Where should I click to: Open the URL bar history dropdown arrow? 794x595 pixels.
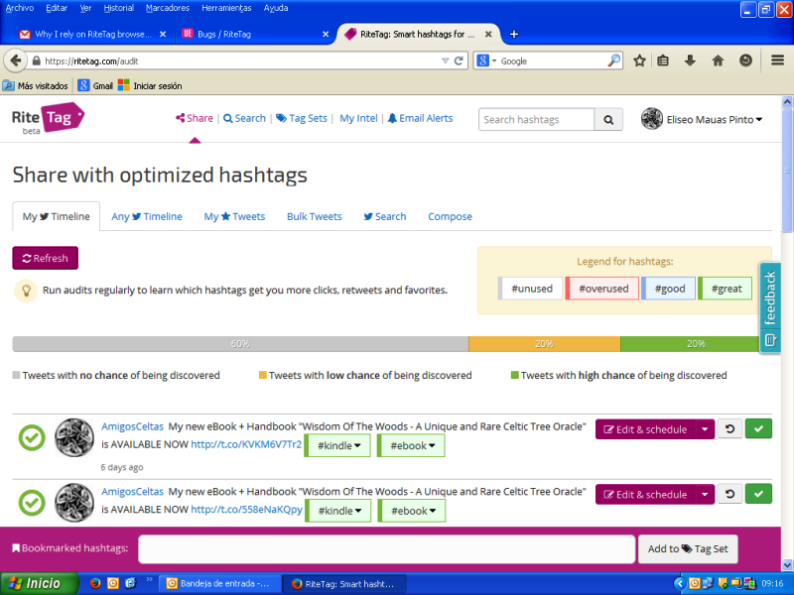pyautogui.click(x=445, y=61)
